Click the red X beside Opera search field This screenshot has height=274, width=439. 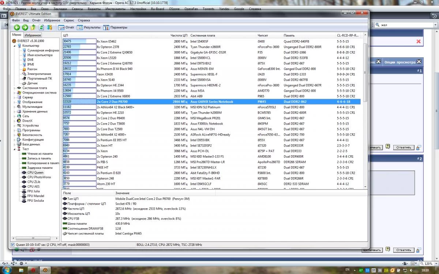click(419, 41)
